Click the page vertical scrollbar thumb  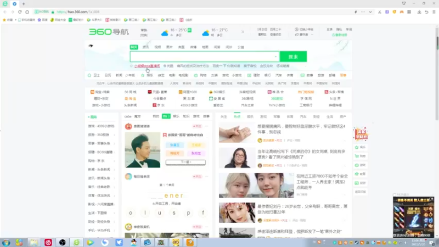(437, 43)
